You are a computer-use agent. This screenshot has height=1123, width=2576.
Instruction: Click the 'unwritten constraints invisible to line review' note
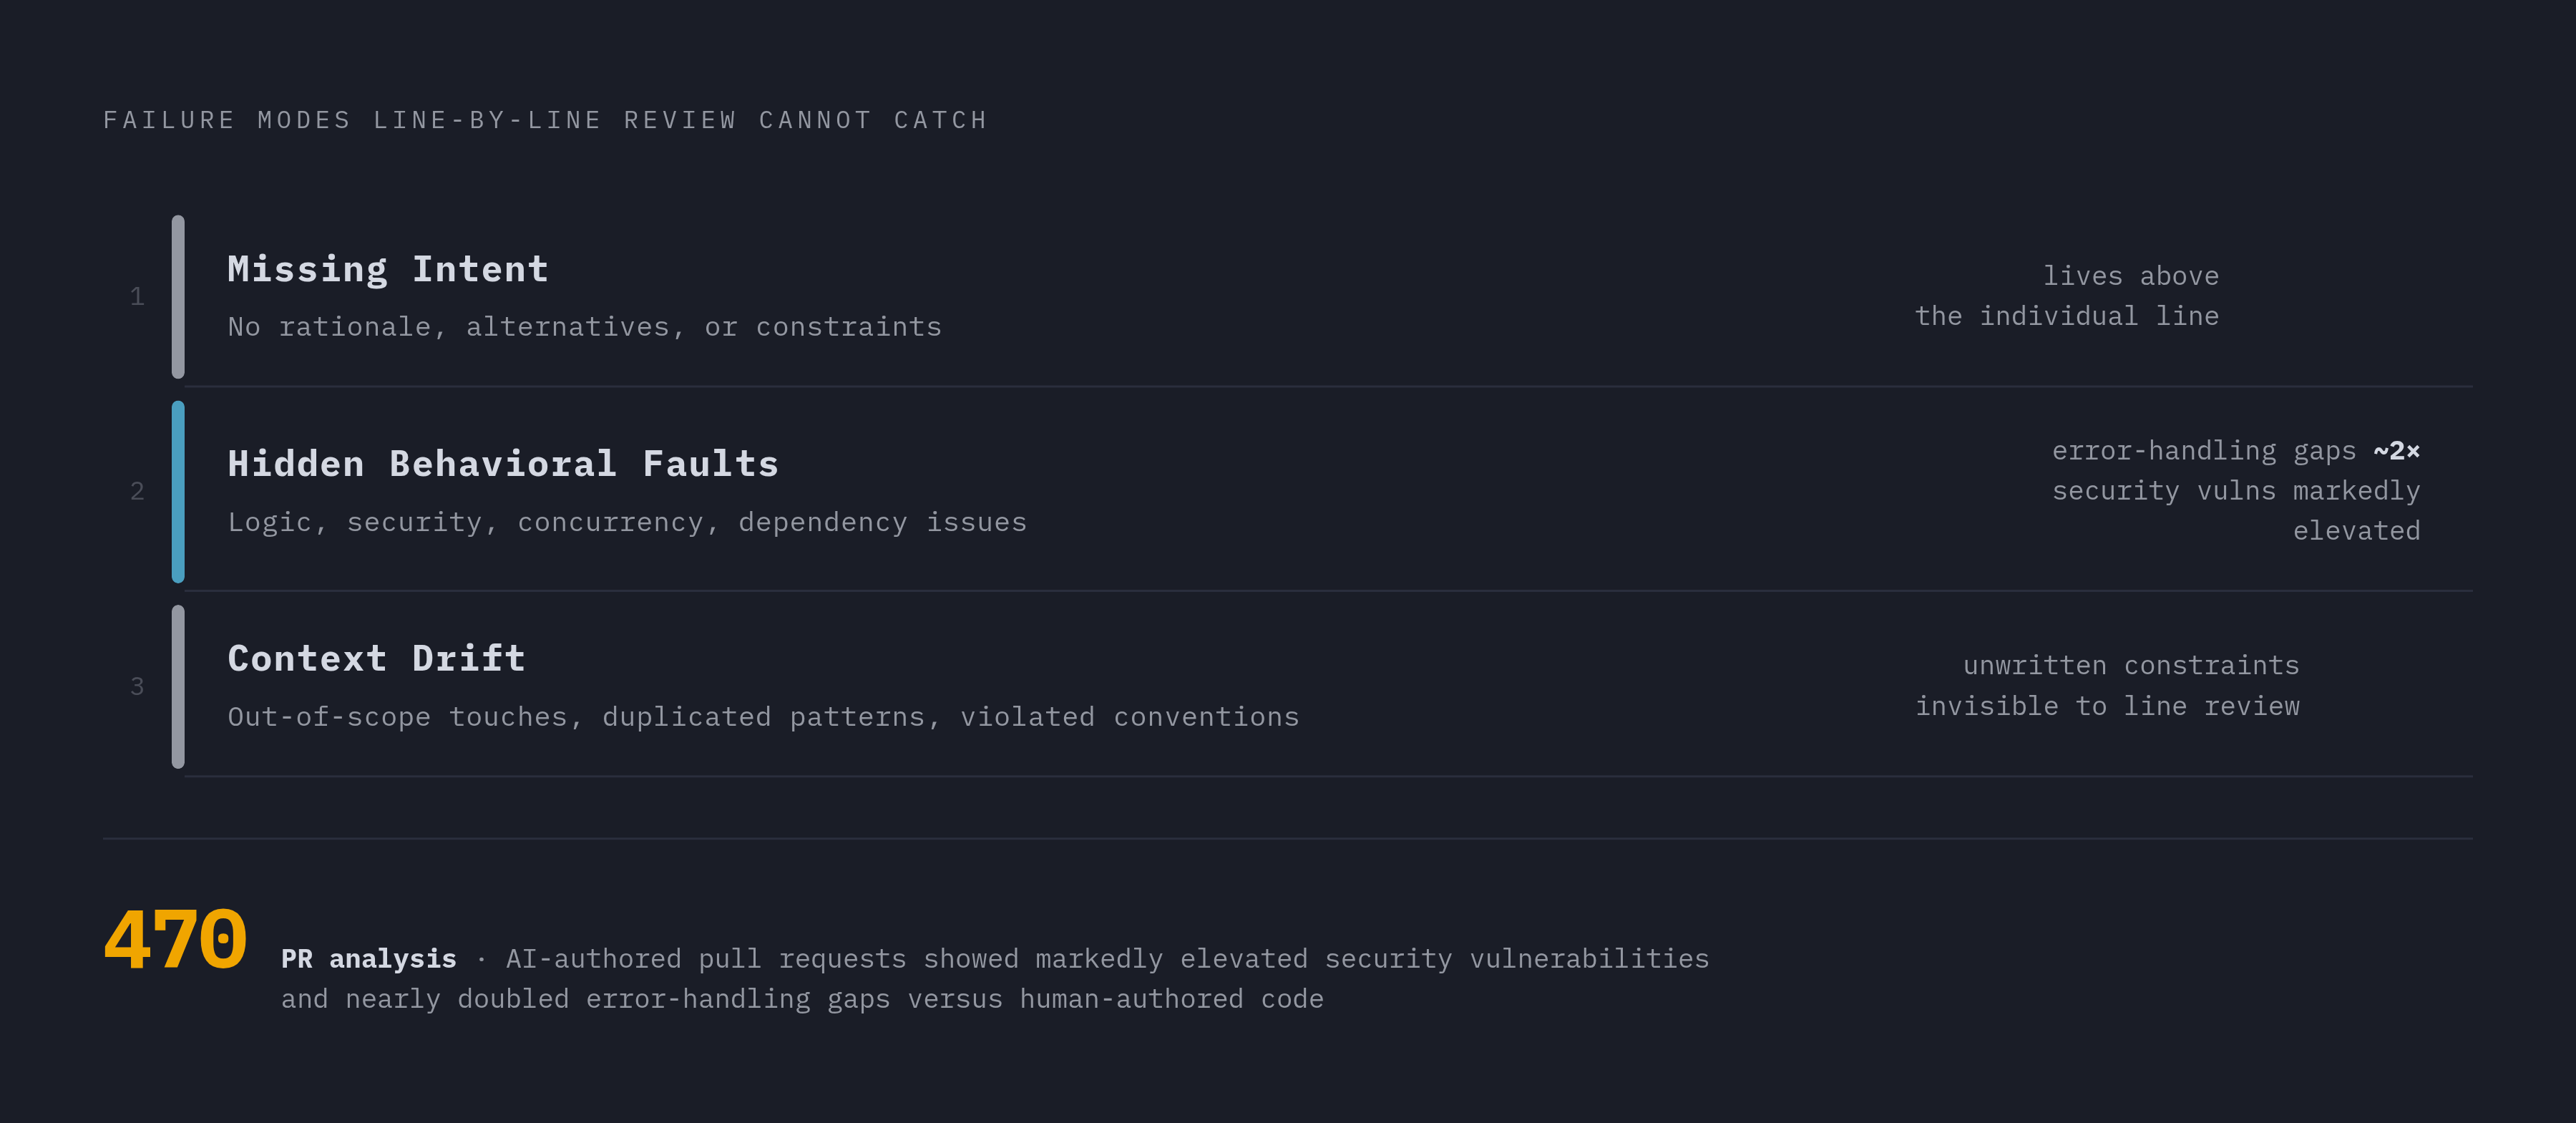tap(2107, 686)
